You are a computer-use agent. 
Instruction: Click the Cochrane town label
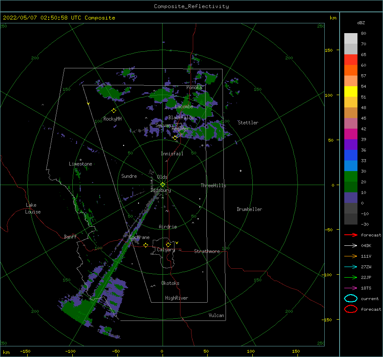coord(139,237)
